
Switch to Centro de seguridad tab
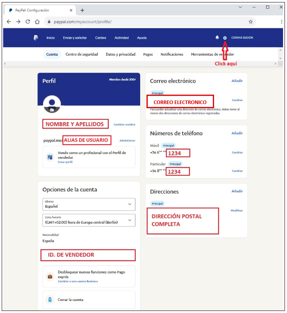tap(82, 54)
